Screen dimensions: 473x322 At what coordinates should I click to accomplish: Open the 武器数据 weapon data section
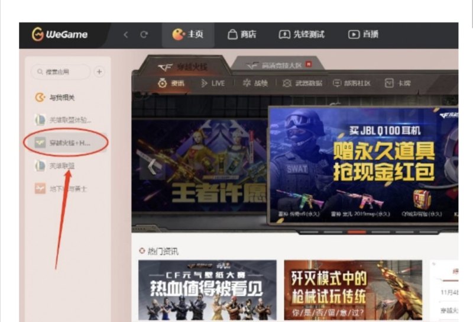[302, 83]
